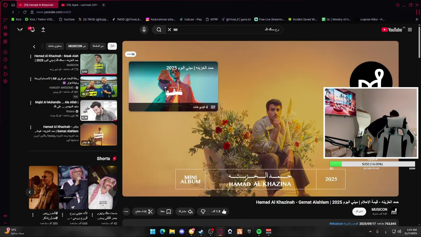Open options for Majid Al Muhandis video
Viewport: 421px width, 237px height.
[x=31, y=103]
